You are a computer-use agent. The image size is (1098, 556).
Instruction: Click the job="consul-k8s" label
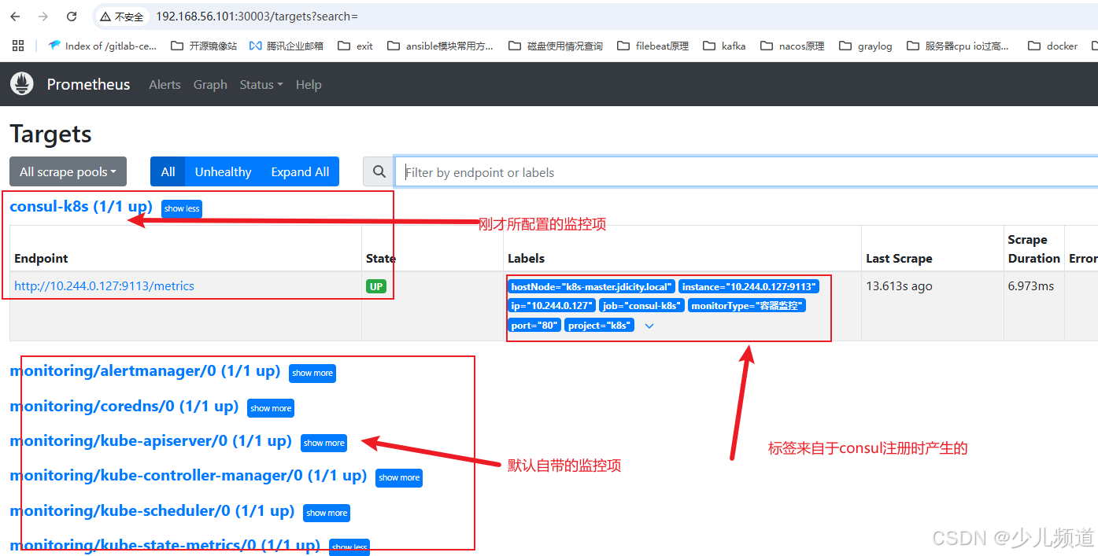click(641, 305)
